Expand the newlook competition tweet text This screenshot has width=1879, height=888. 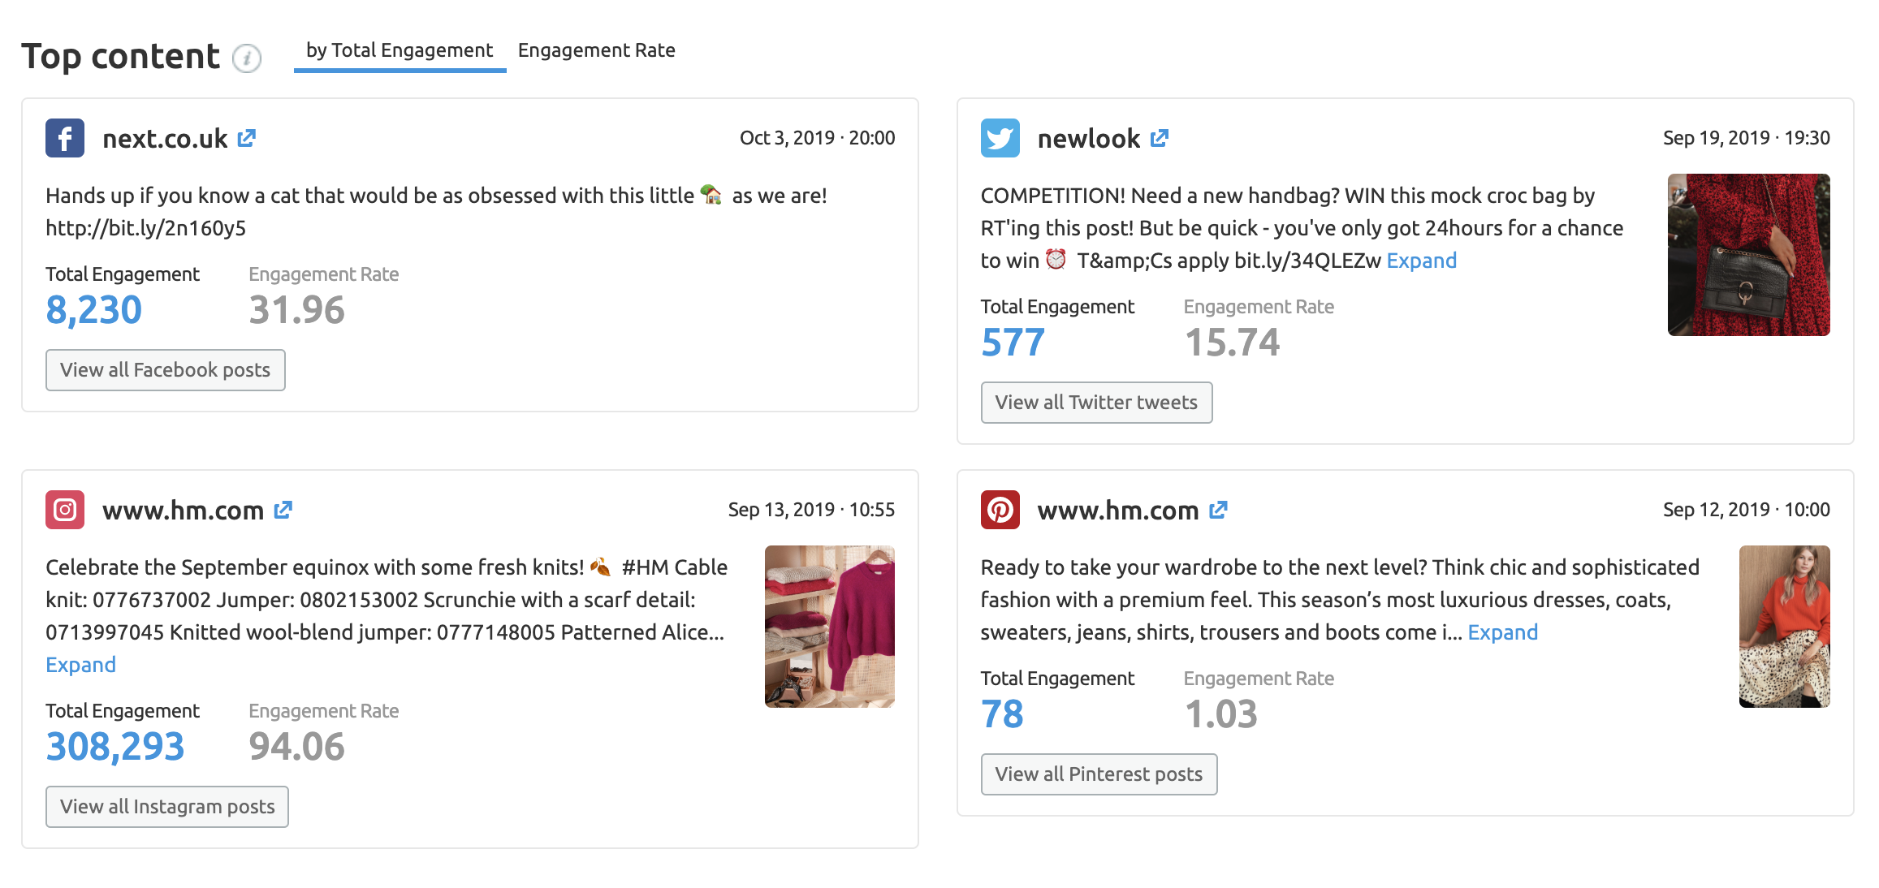point(1421,261)
